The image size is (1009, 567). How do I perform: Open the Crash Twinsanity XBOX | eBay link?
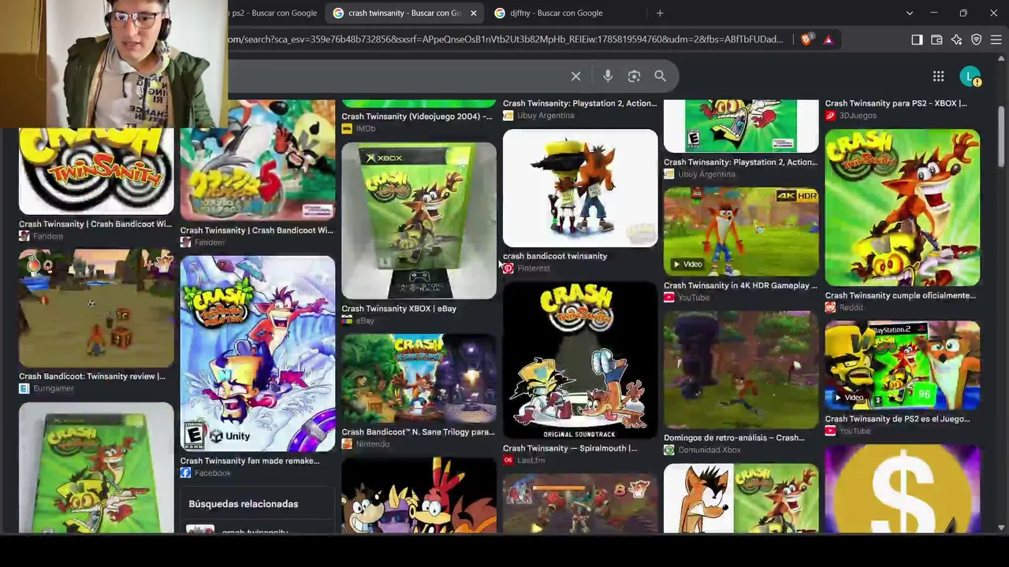pos(399,309)
